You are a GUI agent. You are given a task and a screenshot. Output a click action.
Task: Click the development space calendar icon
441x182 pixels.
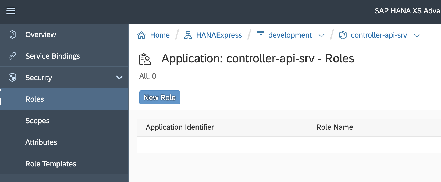pyautogui.click(x=260, y=35)
